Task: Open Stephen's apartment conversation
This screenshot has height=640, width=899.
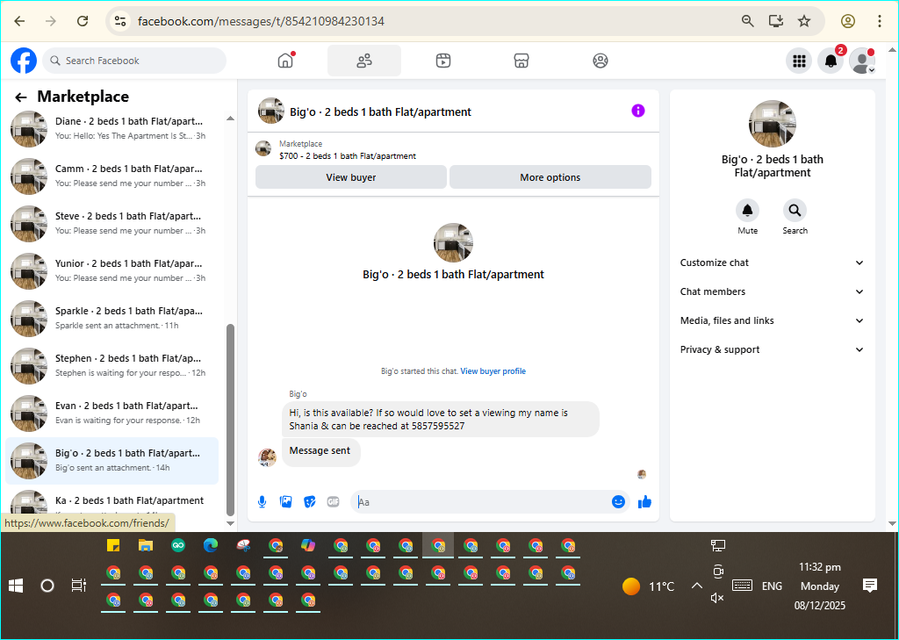Action: [x=112, y=365]
